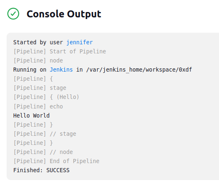The width and height of the screenshot is (219, 190).
Task: Click the 'Started by user' text
Action: point(38,42)
